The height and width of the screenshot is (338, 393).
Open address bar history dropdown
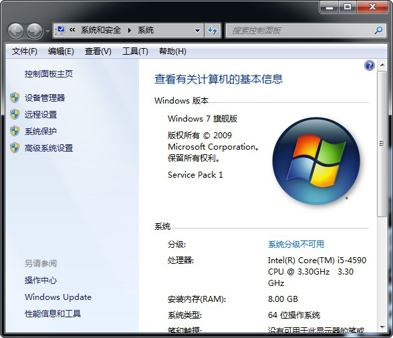coord(198,31)
